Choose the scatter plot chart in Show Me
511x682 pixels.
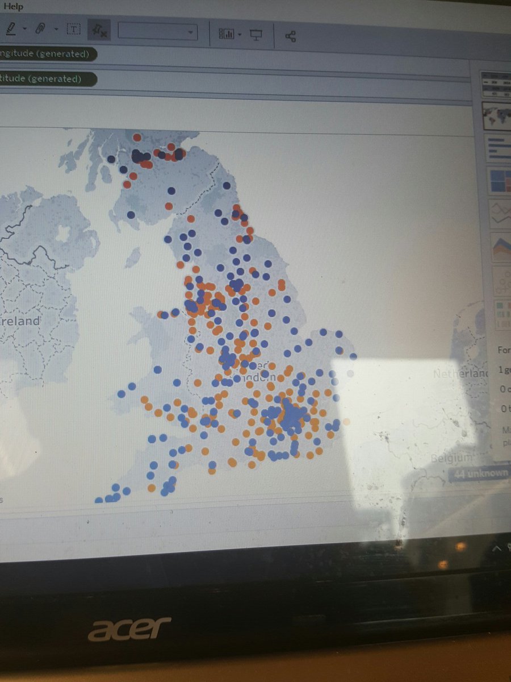click(503, 280)
